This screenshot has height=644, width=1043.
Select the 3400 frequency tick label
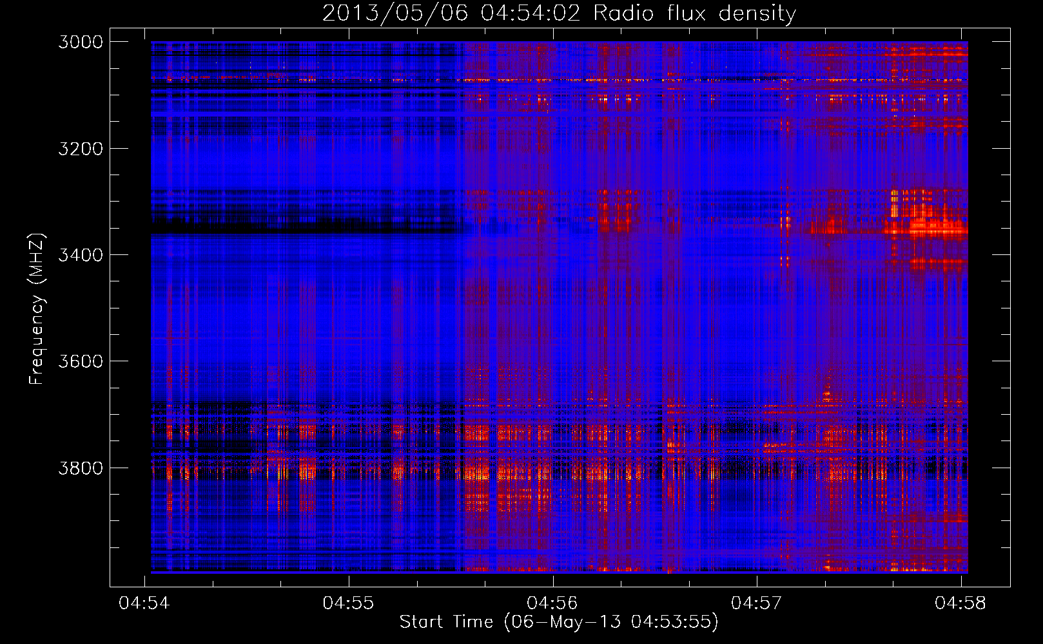(x=81, y=255)
